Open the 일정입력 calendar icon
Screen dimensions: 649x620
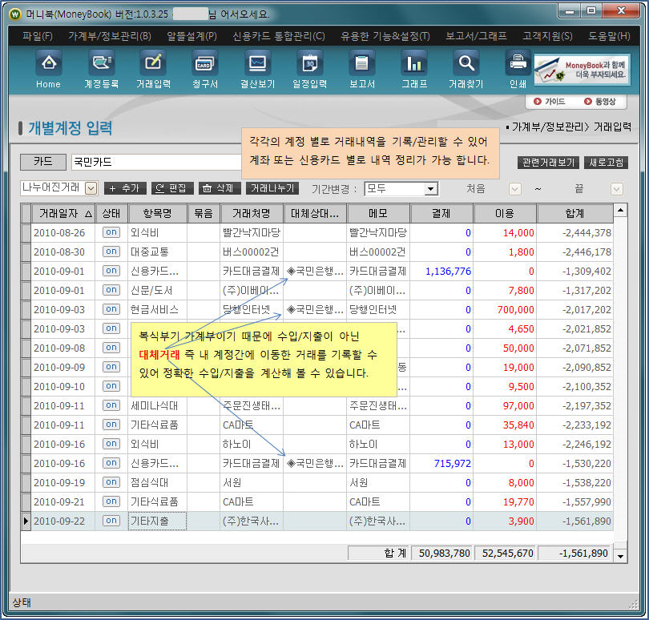coord(309,64)
